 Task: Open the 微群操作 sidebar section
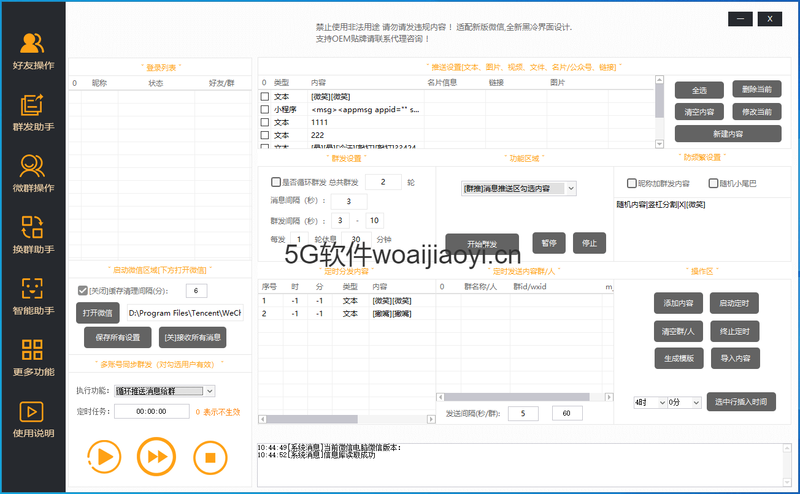click(33, 173)
